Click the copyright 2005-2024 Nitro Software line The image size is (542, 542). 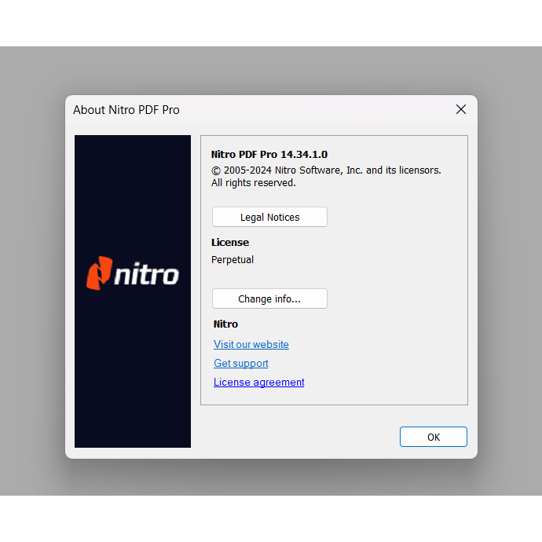(326, 170)
